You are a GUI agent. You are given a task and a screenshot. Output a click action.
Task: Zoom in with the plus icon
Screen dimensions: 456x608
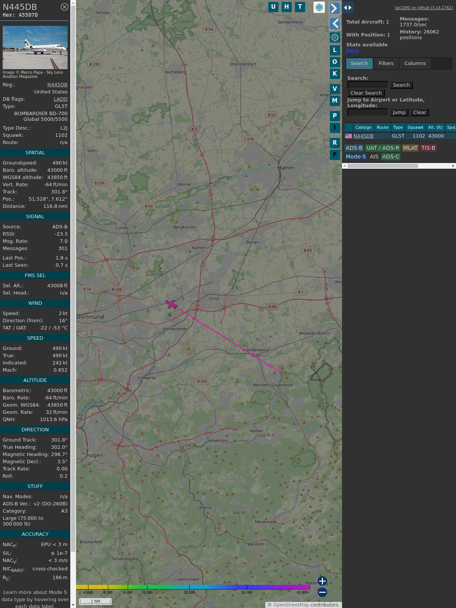(x=322, y=581)
